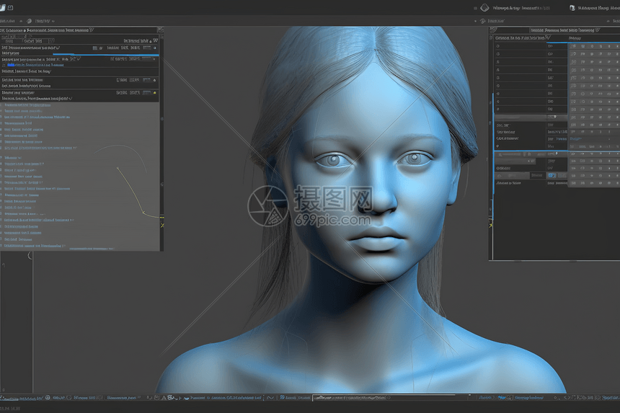Click the gray button left of the blue button
Viewport: 620px width, 413px height.
click(537, 175)
